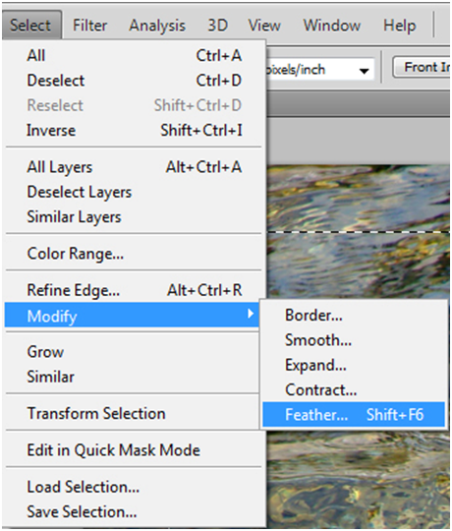Open the Window menu
Image resolution: width=452 pixels, height=531 pixels.
coord(332,25)
